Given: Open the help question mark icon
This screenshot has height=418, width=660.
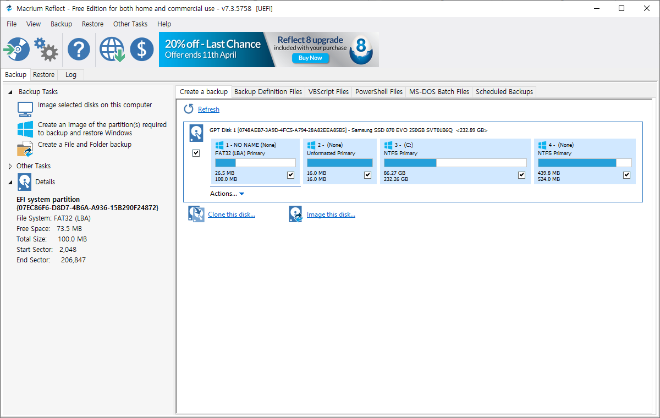Looking at the screenshot, I should (79, 50).
